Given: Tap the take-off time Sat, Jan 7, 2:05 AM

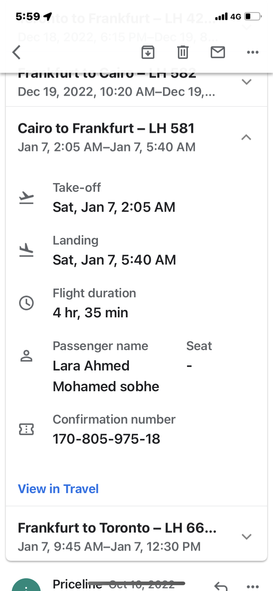Looking at the screenshot, I should [114, 207].
